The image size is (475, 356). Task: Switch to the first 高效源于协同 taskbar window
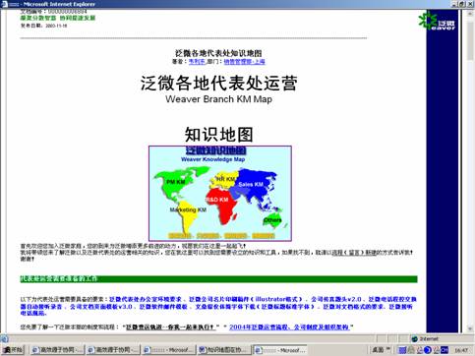pyautogui.click(x=56, y=350)
